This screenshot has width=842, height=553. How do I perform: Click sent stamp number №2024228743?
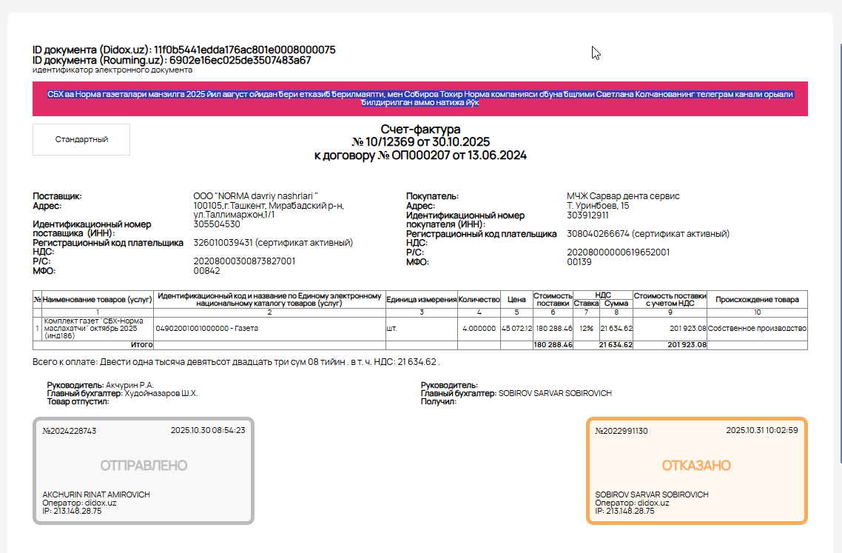(x=70, y=431)
